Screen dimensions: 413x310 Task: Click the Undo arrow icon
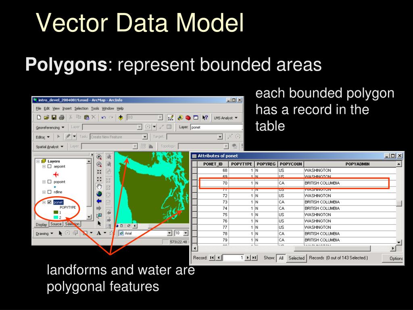click(x=104, y=117)
